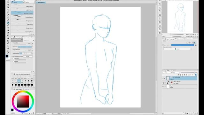Click the blue layer color swatch bar

pyautogui.click(x=183, y=45)
